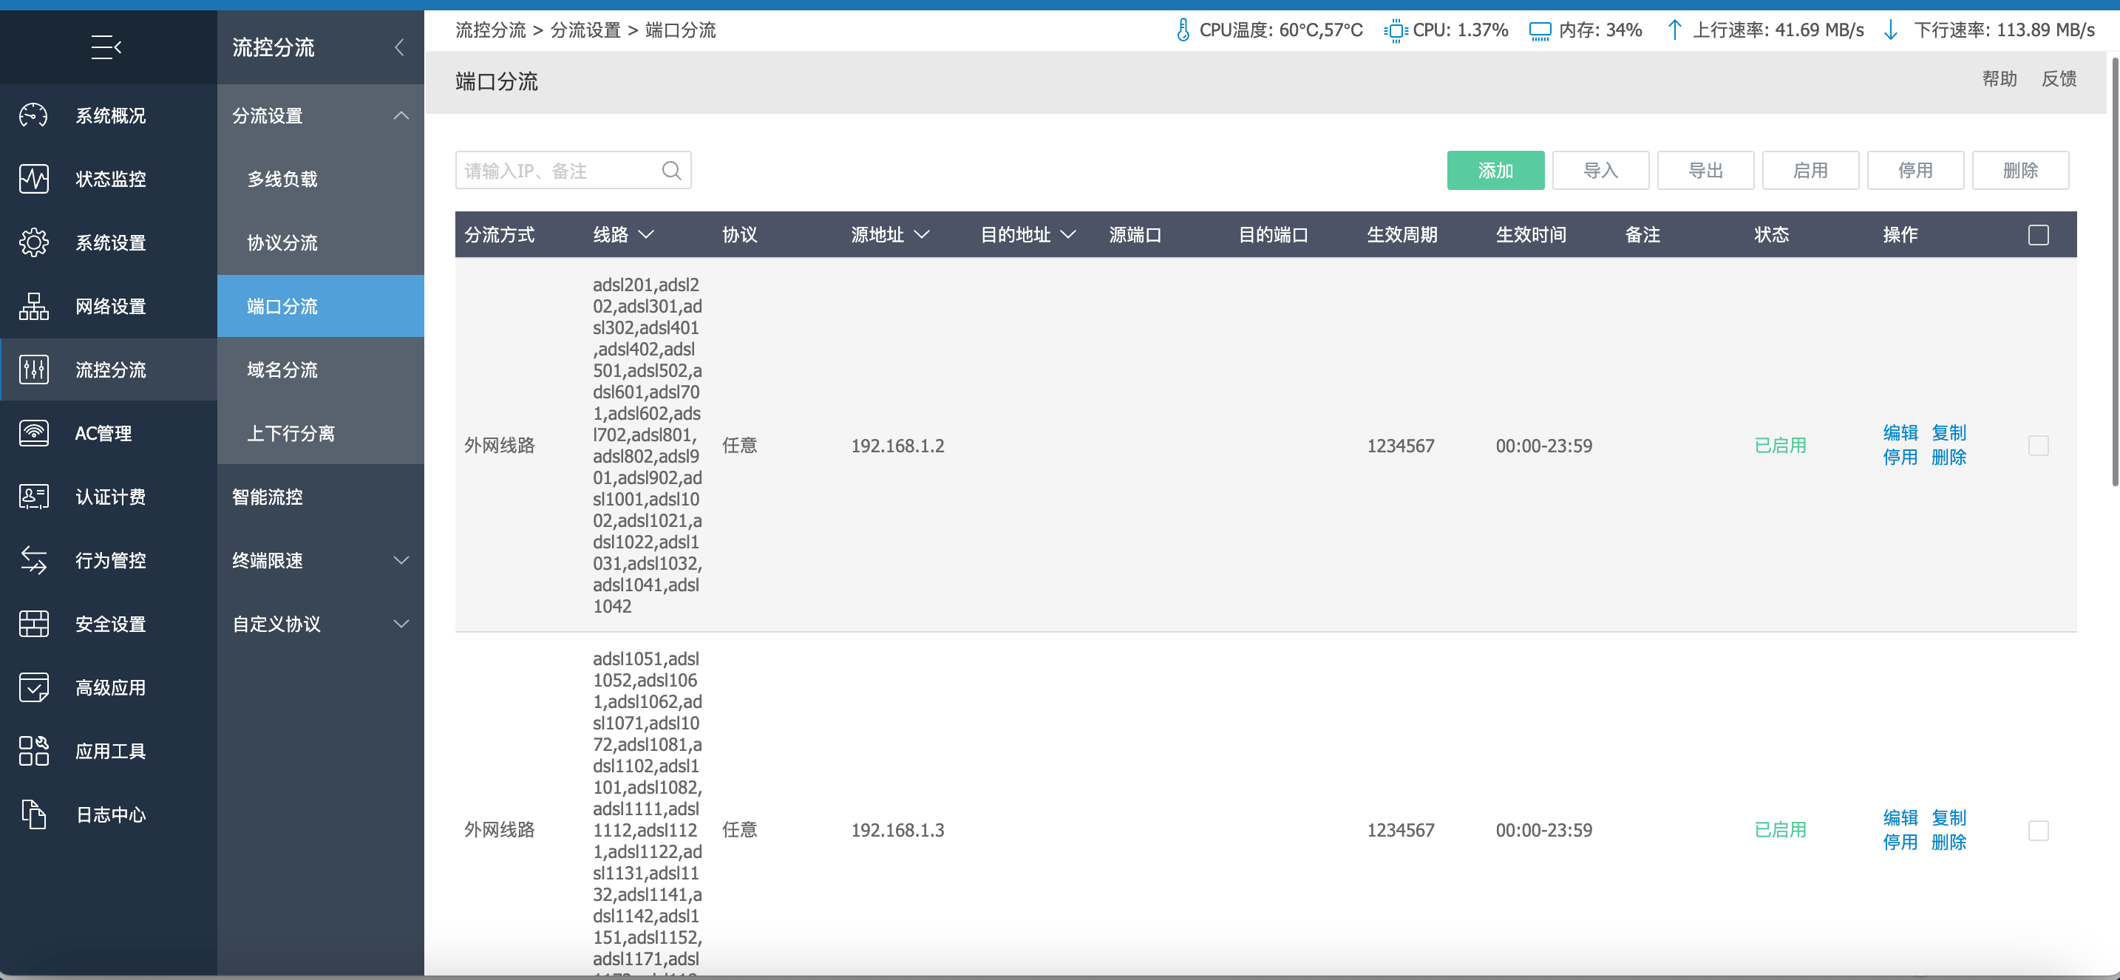Open 日志中心 documents icon
The image size is (2120, 980).
tap(34, 814)
